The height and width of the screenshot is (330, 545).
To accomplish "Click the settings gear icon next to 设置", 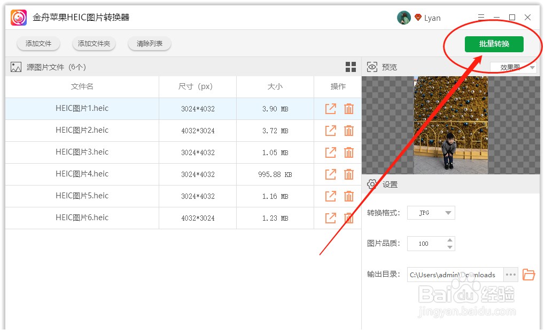I will tap(371, 184).
